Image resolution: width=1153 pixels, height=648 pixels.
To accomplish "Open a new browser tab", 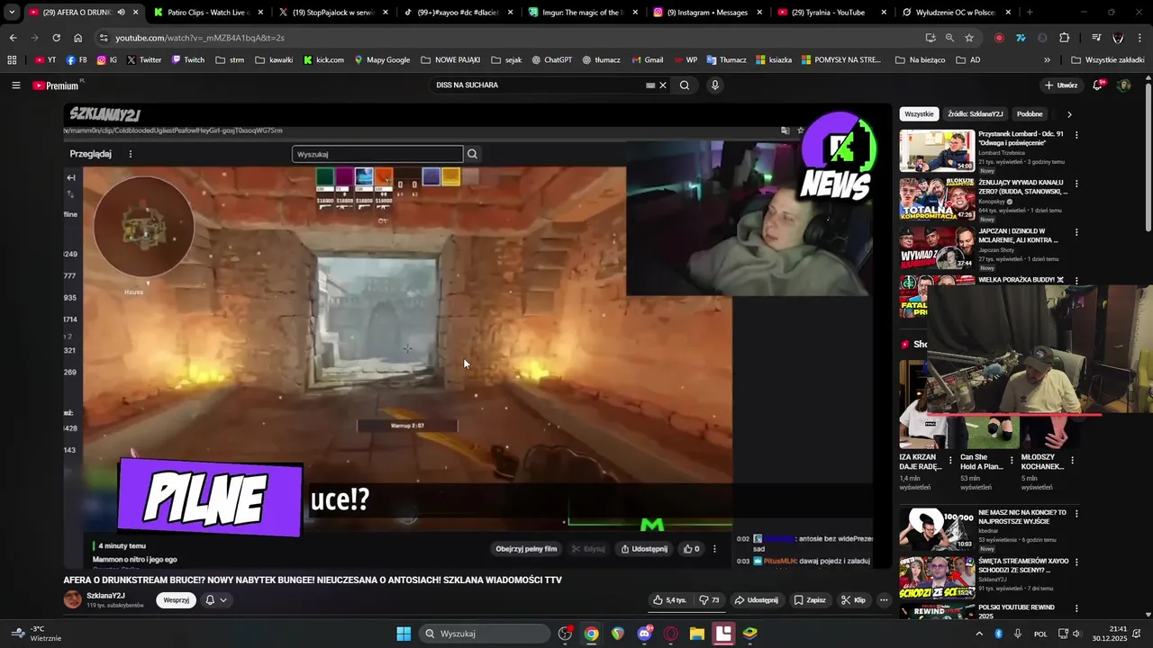I will click(1030, 13).
